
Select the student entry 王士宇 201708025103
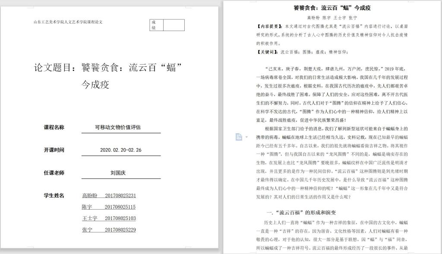click(109, 218)
